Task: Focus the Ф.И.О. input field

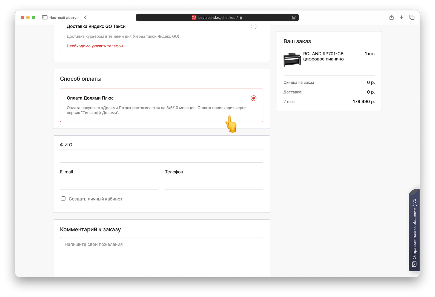Action: coord(162,156)
